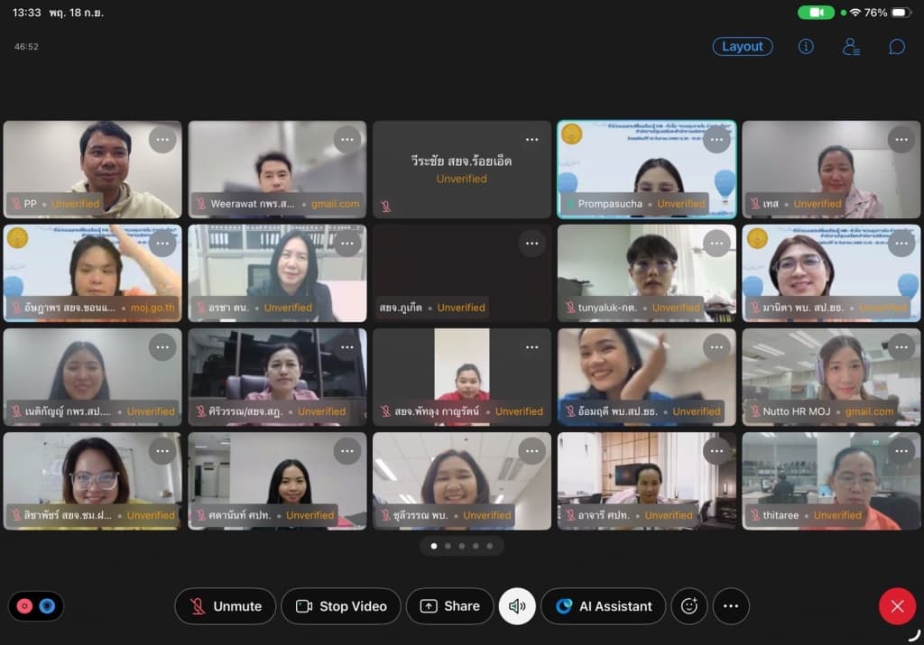Select Weerawat's video tile
The width and height of the screenshot is (924, 645).
click(277, 170)
